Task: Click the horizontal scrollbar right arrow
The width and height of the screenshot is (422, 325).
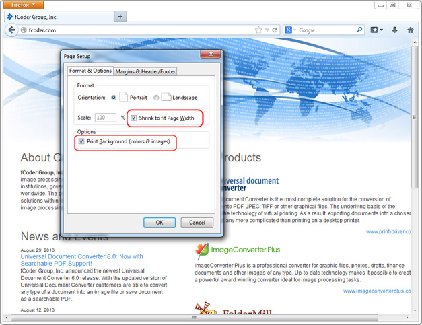Action: (x=407, y=318)
